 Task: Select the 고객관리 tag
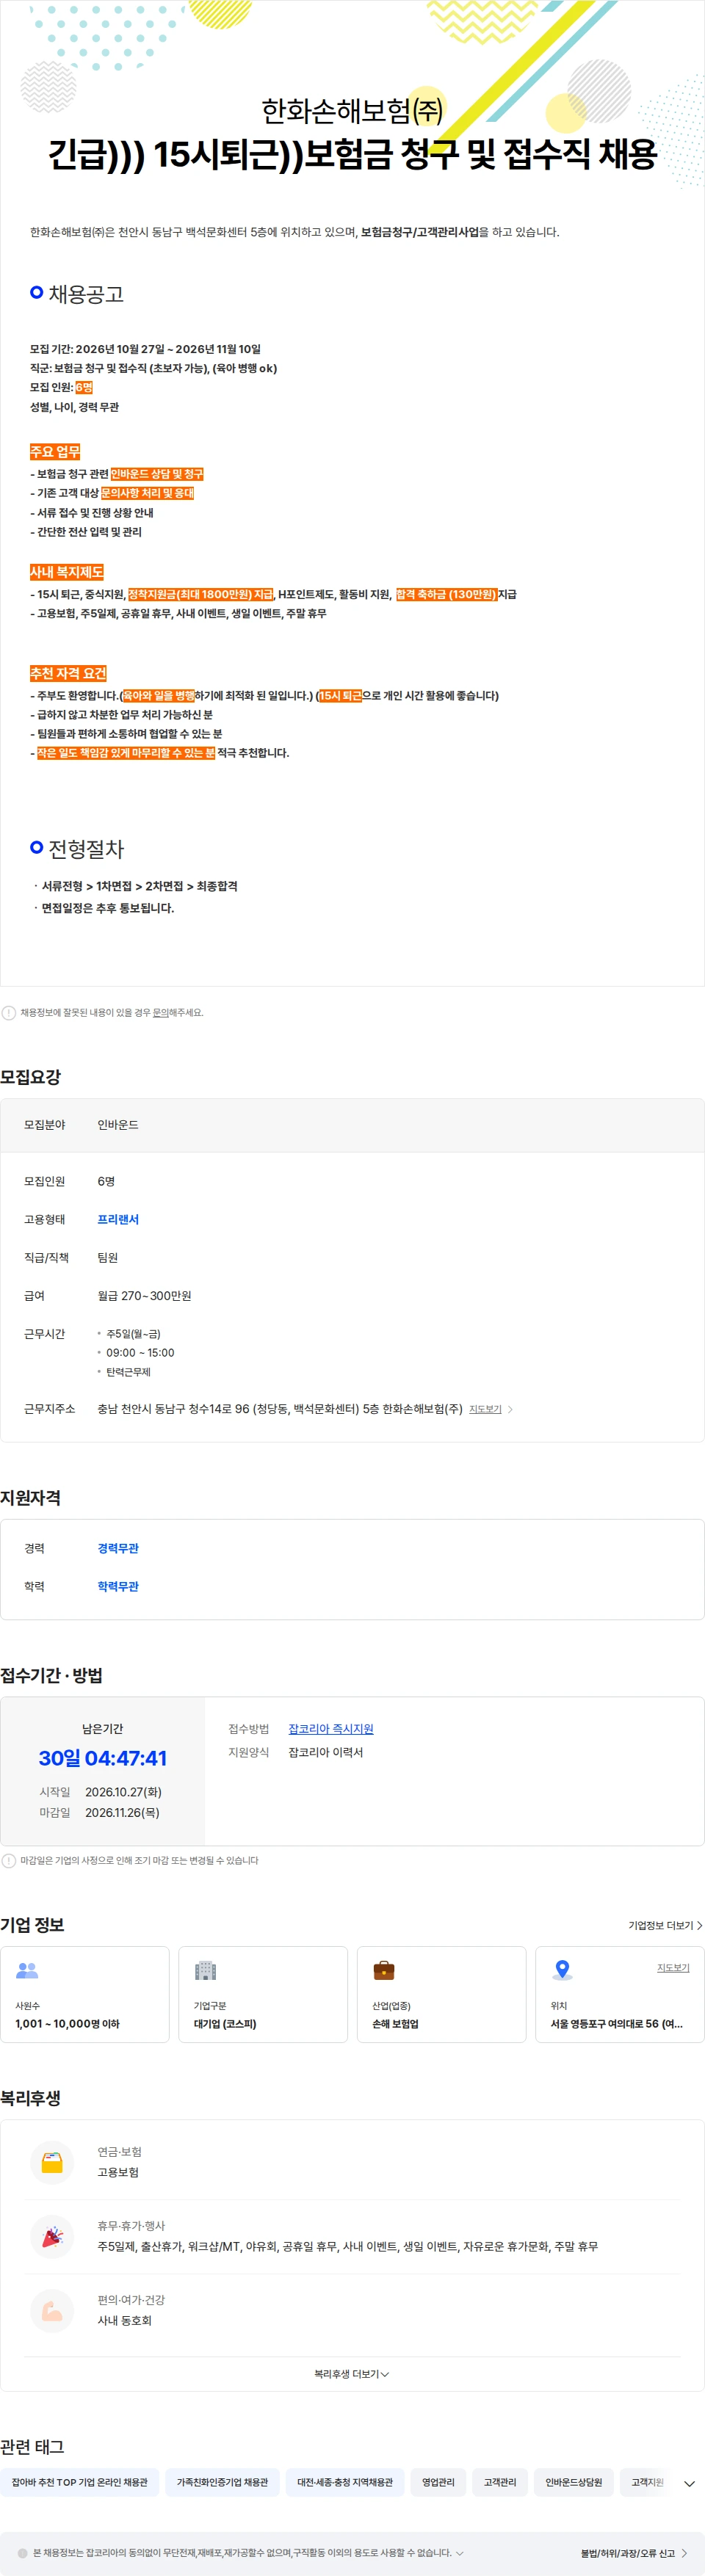tap(500, 2482)
